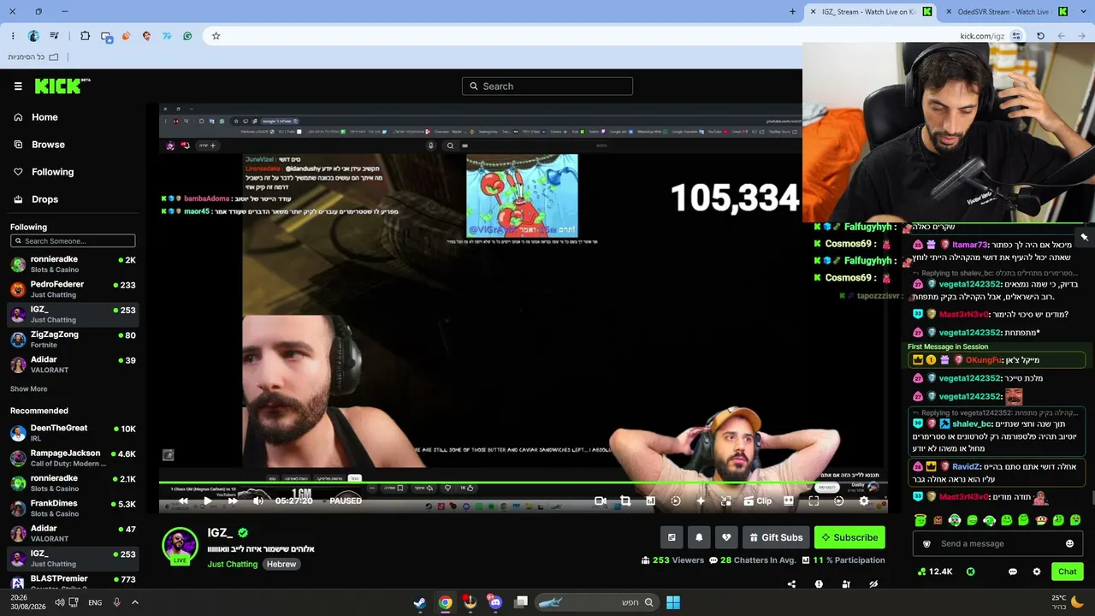The image size is (1095, 616).
Task: Click the sparkle icon in player controls
Action: click(701, 501)
